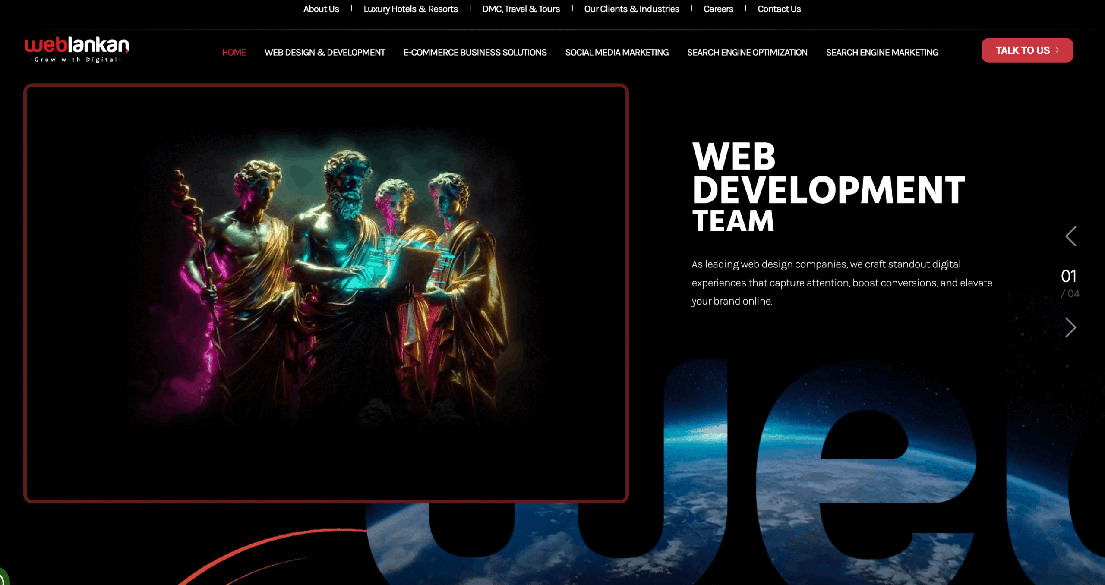Visit the DMC, Travel & Tours section

(521, 9)
